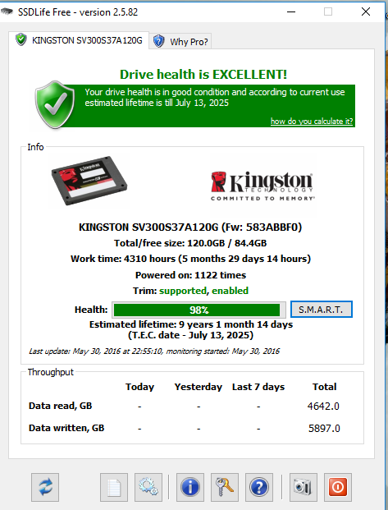
Task: Click the Trim 'supported' green text
Action: [183, 291]
